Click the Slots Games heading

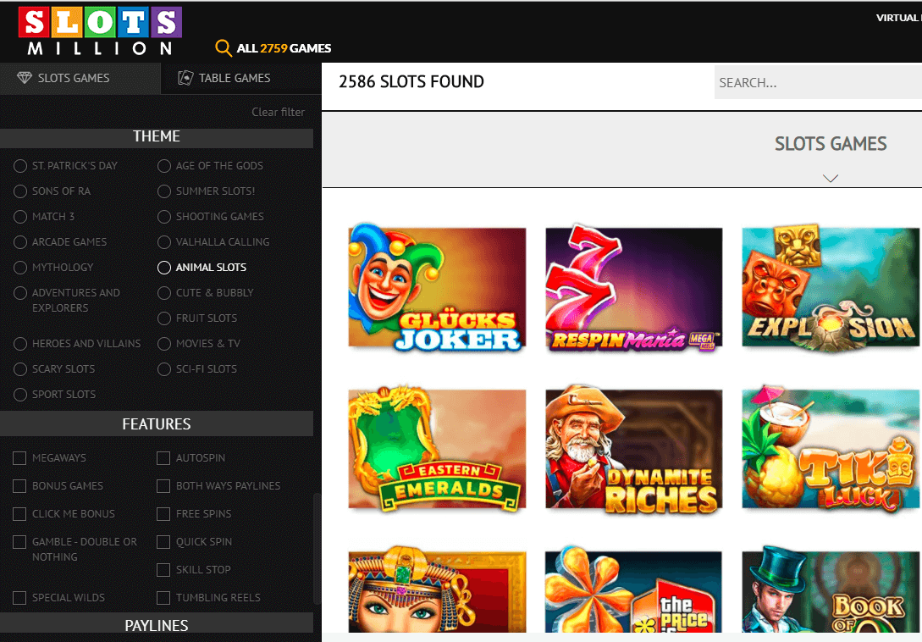(831, 144)
